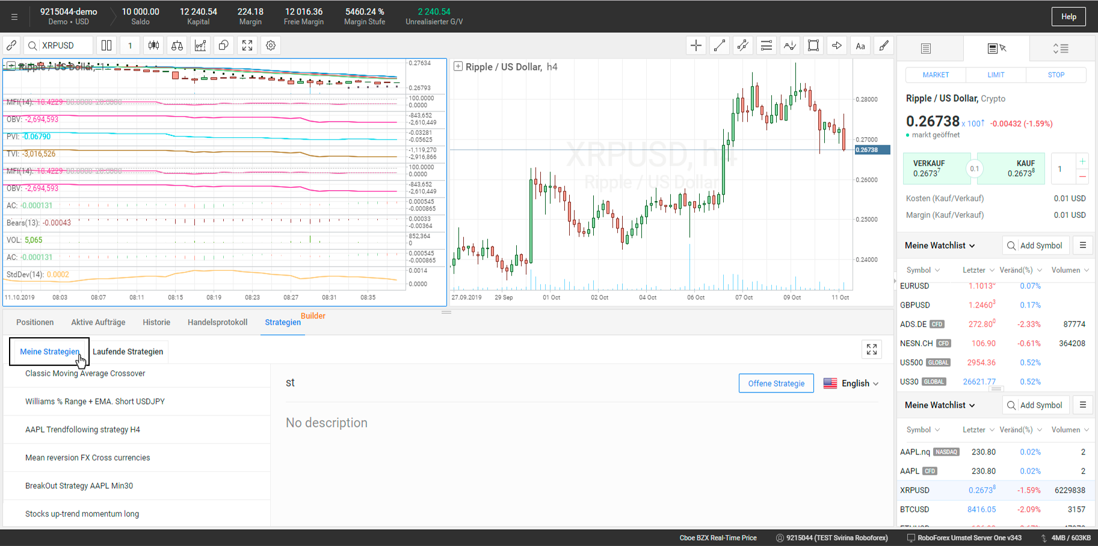This screenshot has height=546, width=1098.
Task: Switch order type to LIMIT
Action: [x=996, y=75]
